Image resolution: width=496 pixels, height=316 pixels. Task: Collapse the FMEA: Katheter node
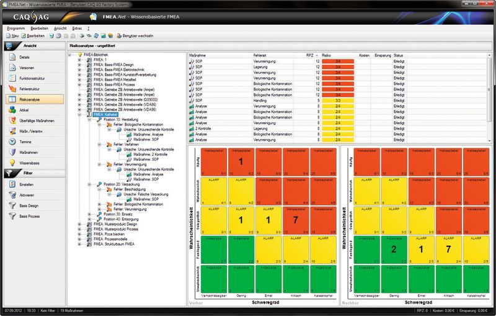[79, 114]
